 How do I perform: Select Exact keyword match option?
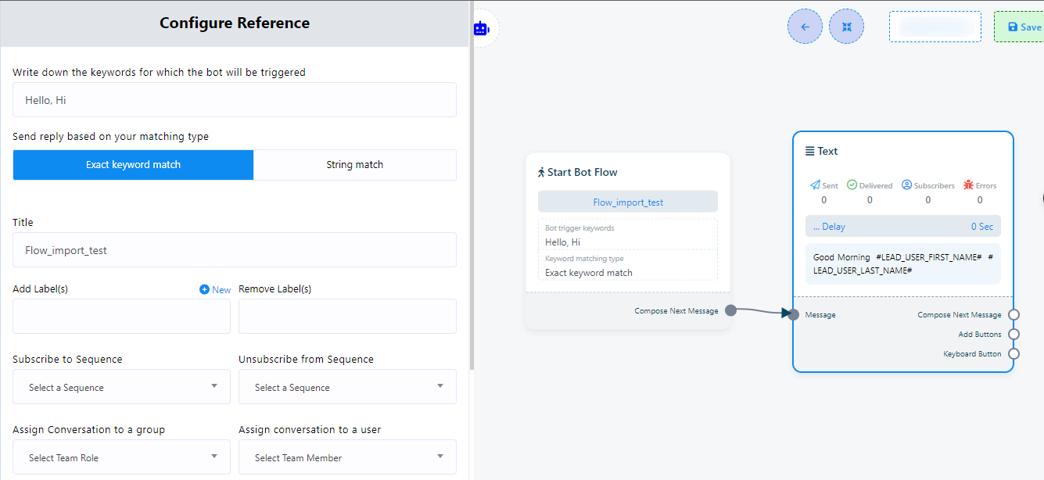pyautogui.click(x=133, y=165)
